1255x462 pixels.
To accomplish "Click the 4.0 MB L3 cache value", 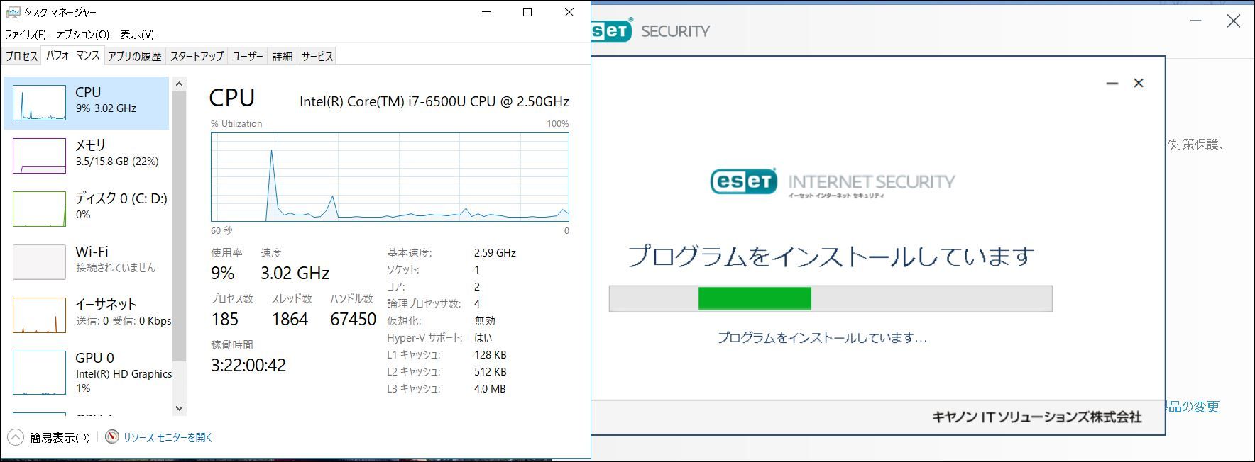I will 490,388.
